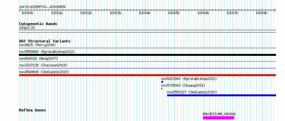Select the nsv6553327 blue variant bar

coord(222,95)
